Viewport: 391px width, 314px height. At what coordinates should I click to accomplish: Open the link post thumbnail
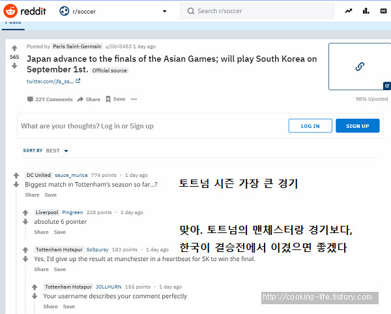[360, 67]
